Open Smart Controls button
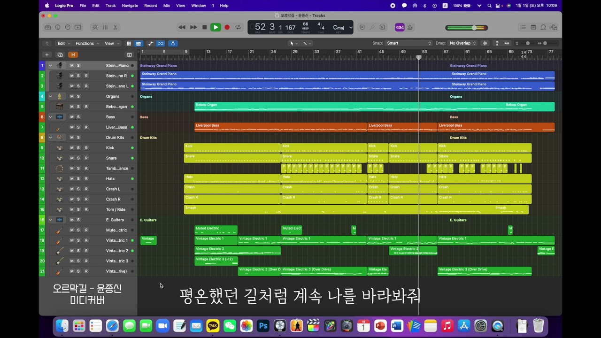This screenshot has width=601, height=338. click(x=95, y=27)
